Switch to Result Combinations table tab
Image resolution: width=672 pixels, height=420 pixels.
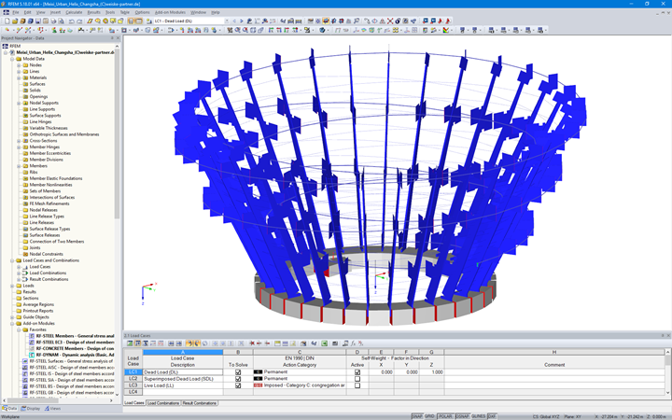point(200,403)
